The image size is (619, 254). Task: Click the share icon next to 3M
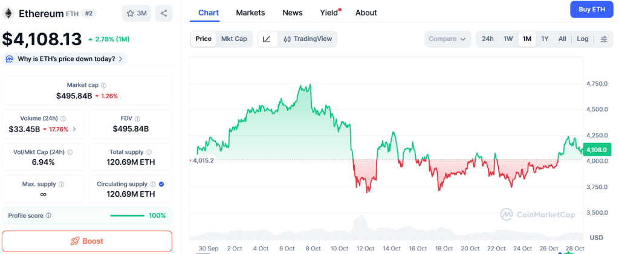(x=164, y=13)
